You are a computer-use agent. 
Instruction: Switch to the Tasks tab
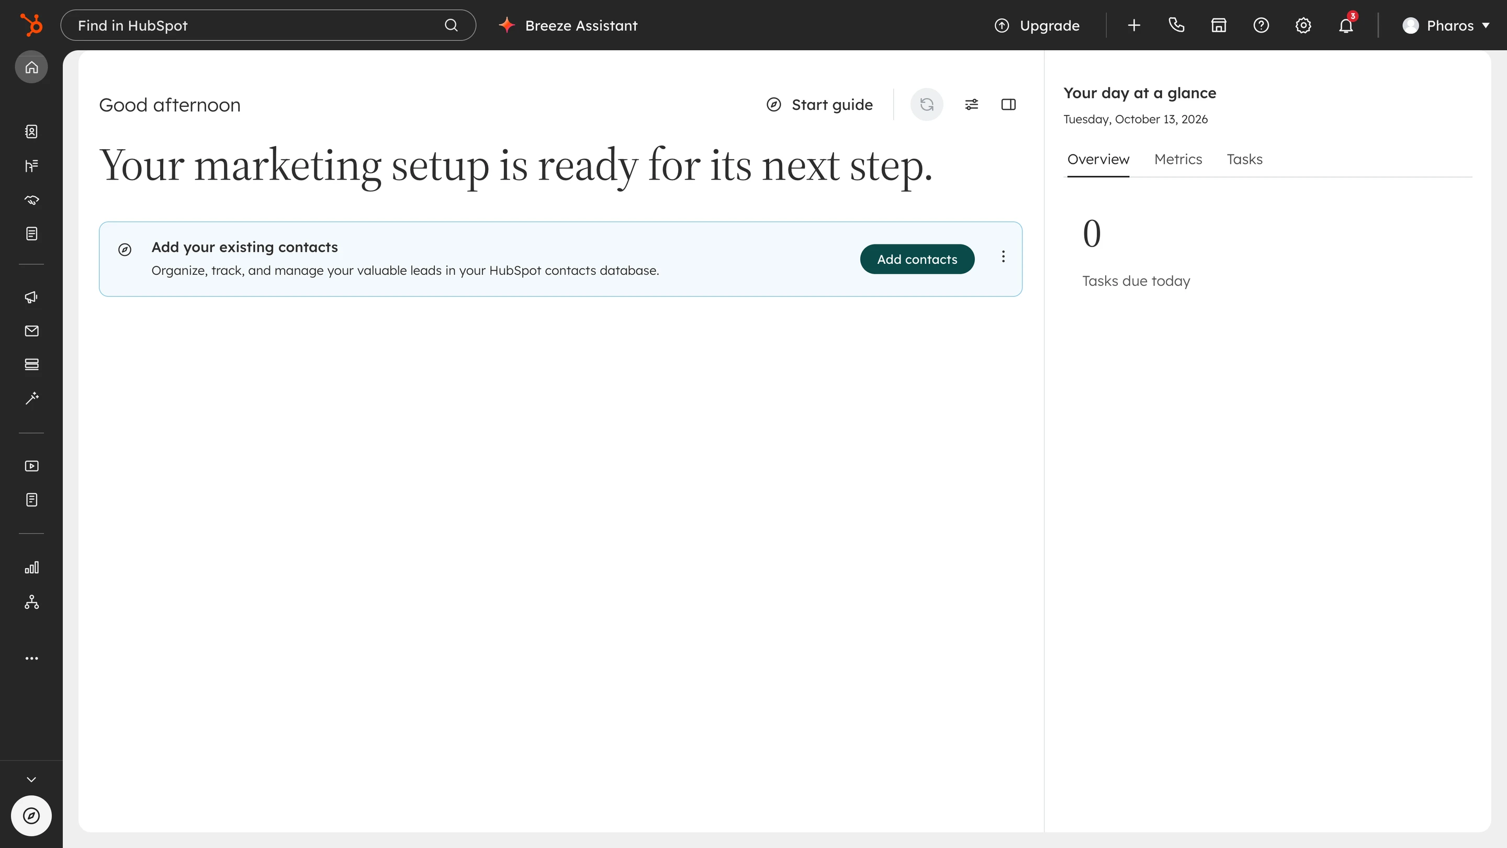(x=1244, y=159)
